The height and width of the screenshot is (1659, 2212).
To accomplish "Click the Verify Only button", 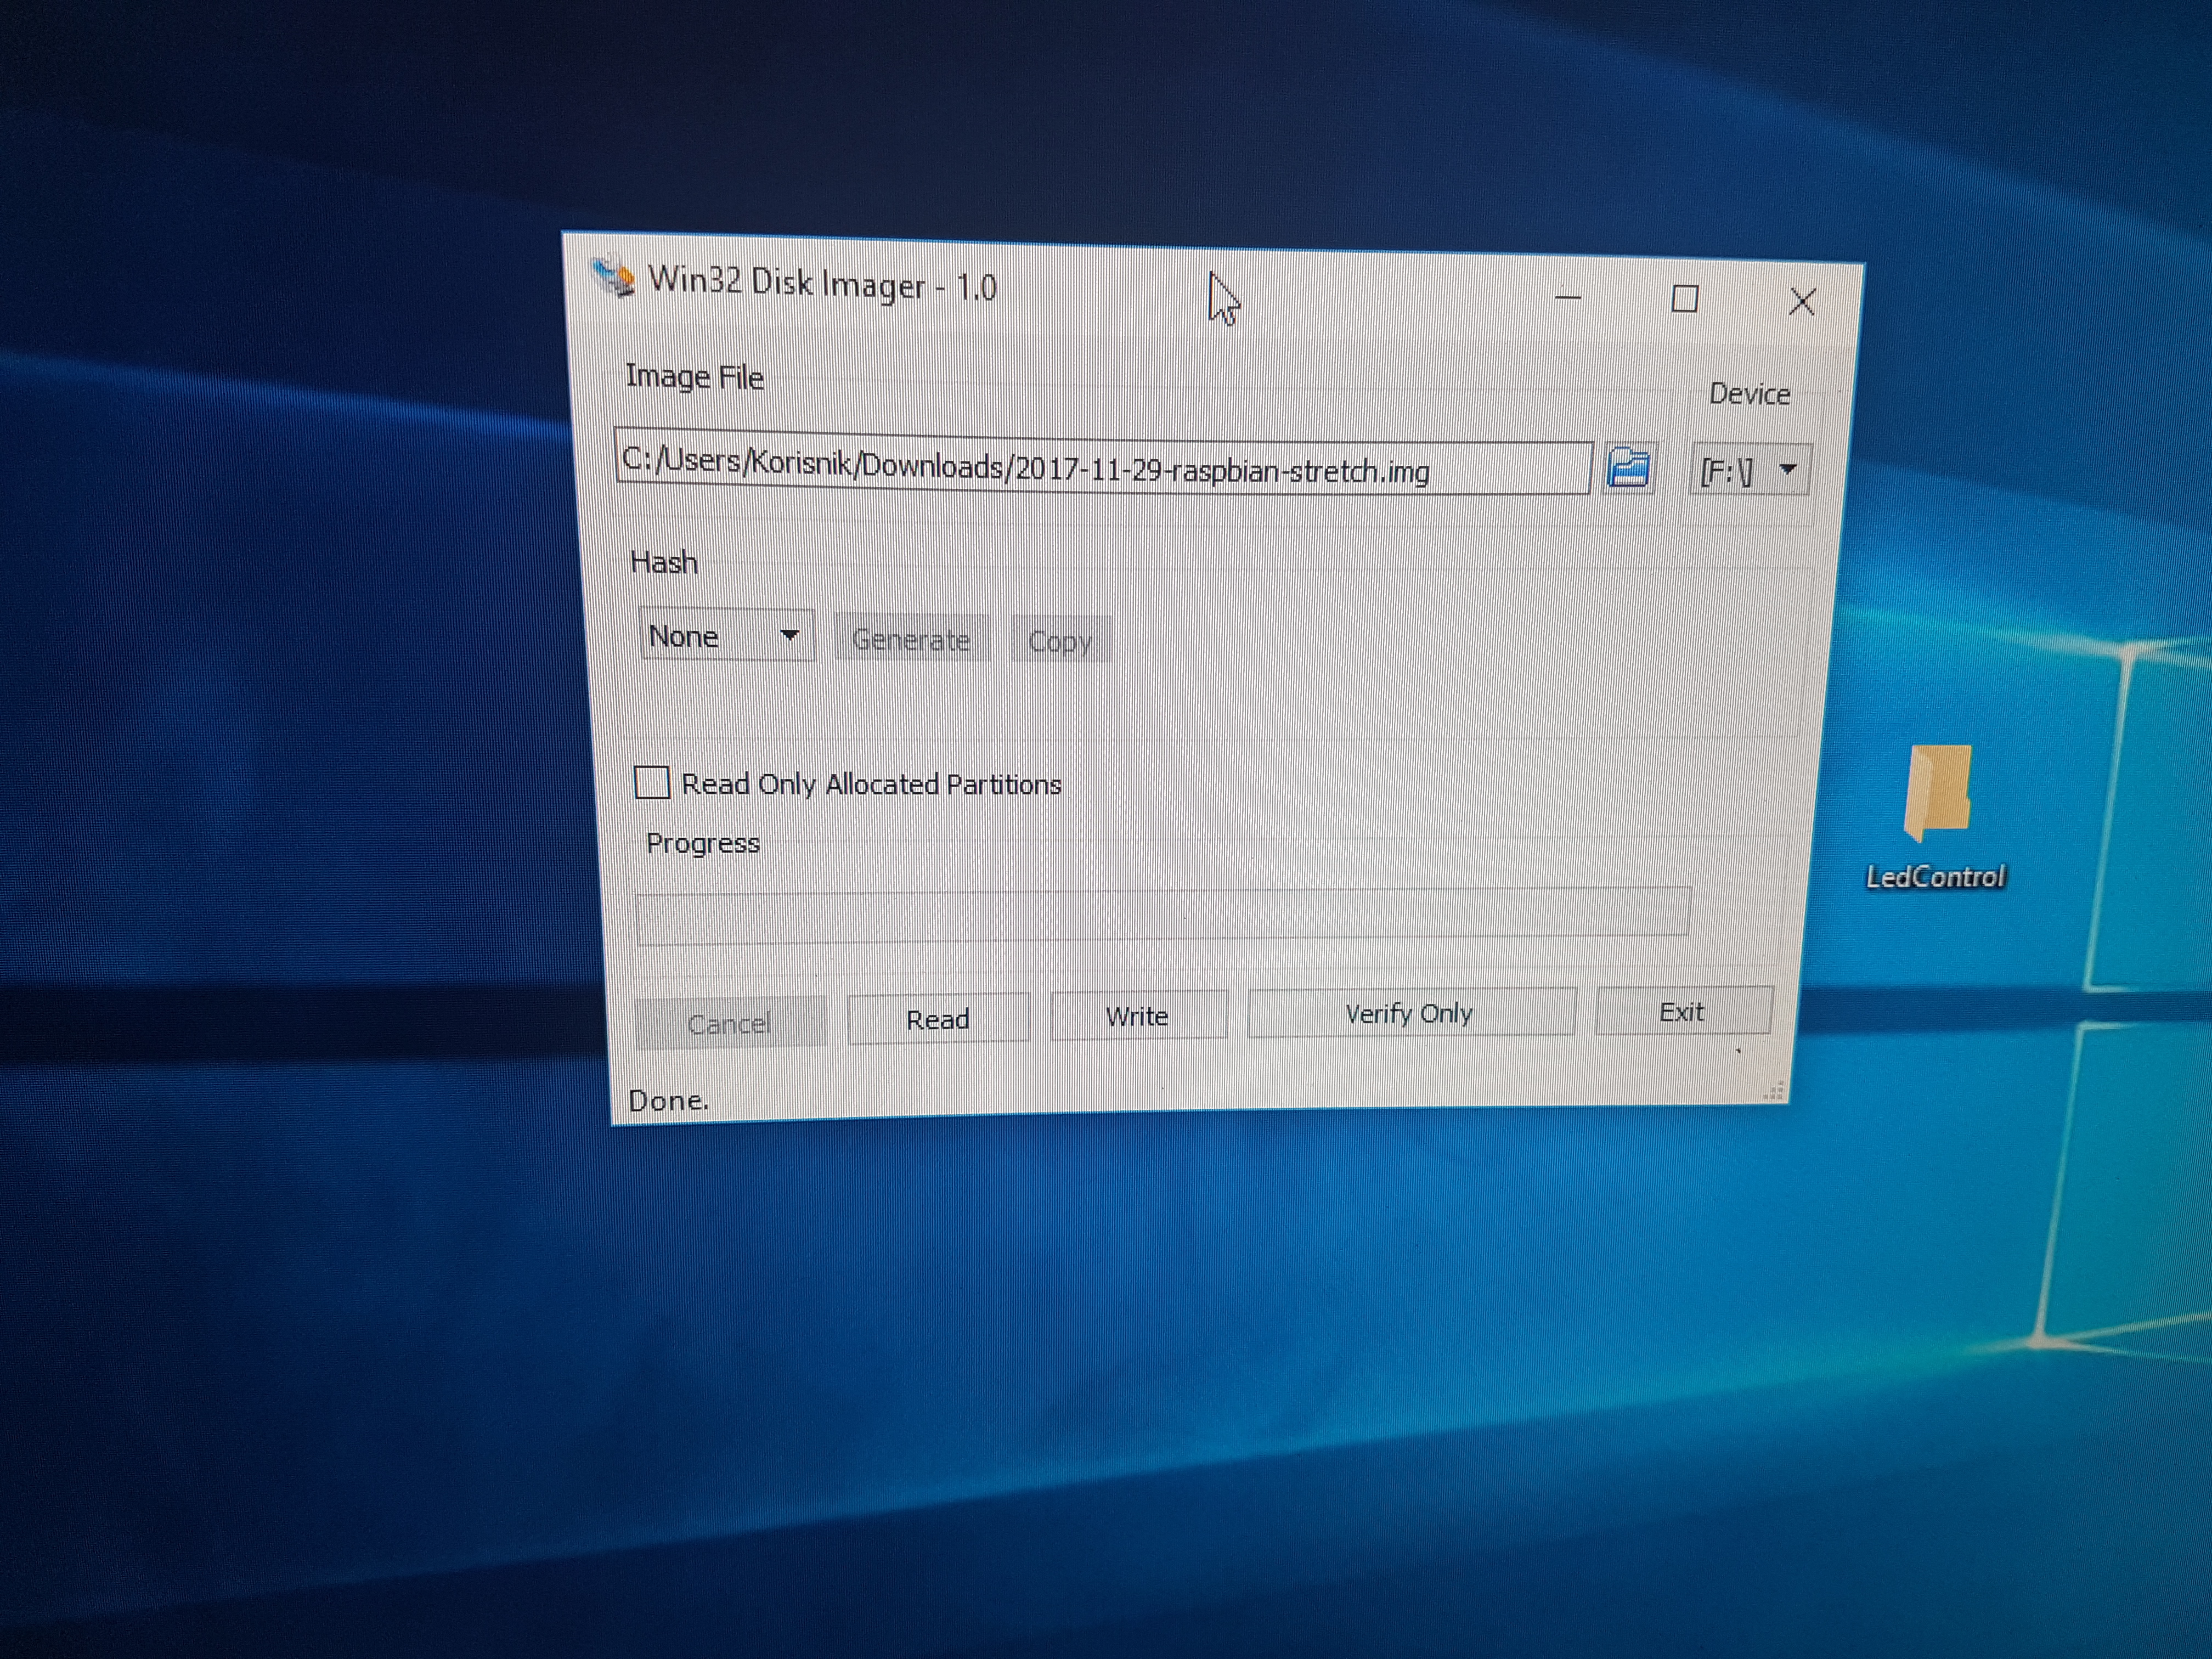I will pyautogui.click(x=1409, y=1014).
